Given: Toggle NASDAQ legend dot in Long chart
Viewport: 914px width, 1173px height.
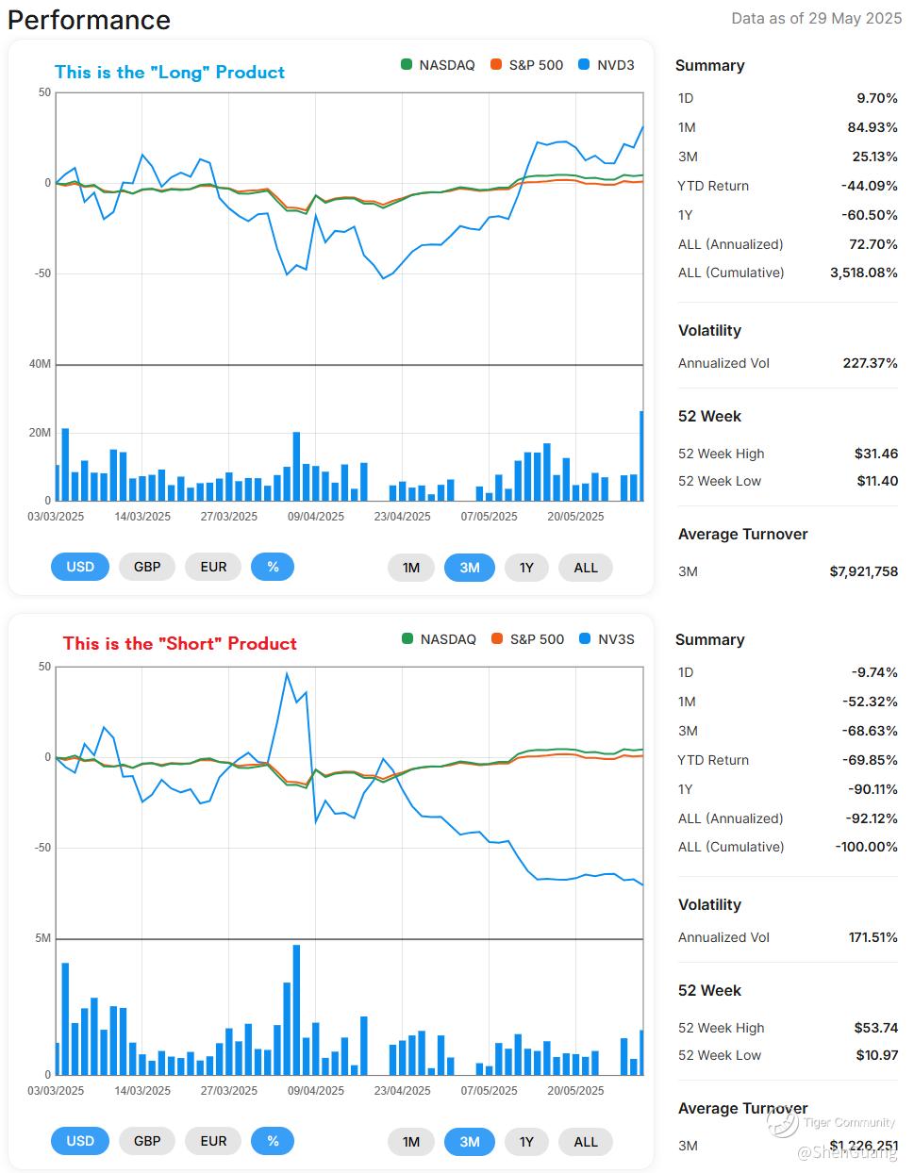Looking at the screenshot, I should pos(407,65).
